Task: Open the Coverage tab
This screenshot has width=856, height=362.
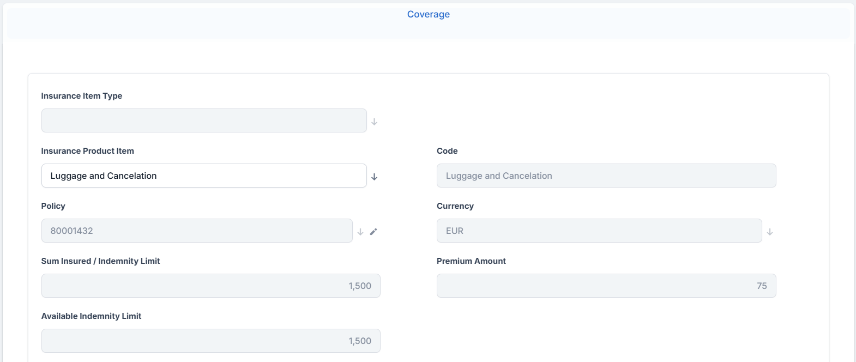Action: pyautogui.click(x=428, y=14)
